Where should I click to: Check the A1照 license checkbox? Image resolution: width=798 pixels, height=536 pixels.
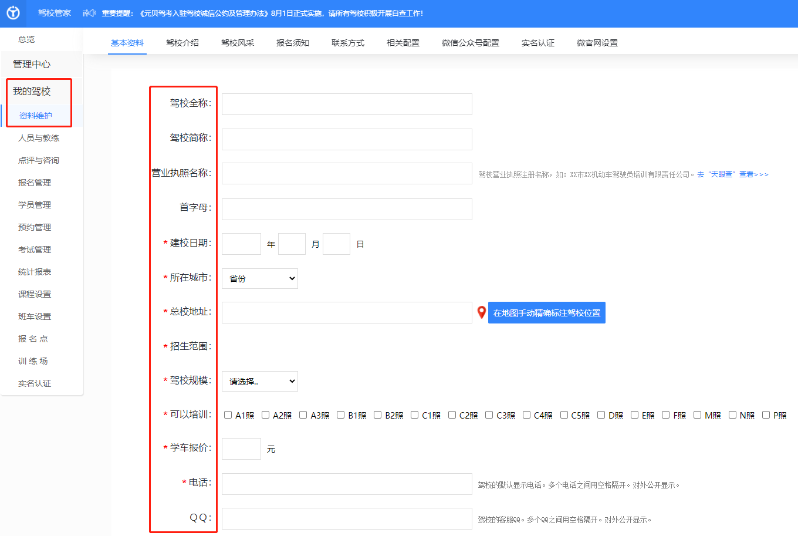(228, 415)
